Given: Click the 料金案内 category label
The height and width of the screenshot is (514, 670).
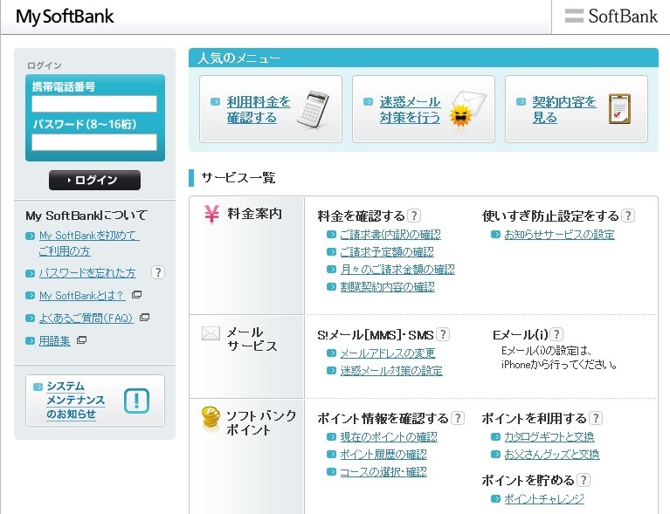Looking at the screenshot, I should point(255,214).
